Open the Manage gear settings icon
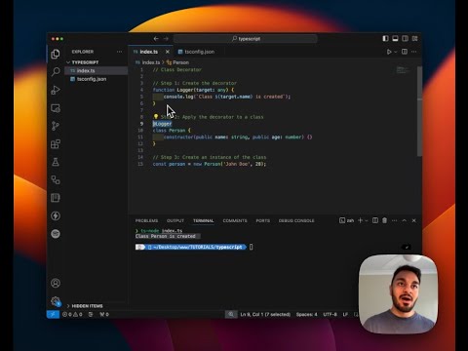The height and width of the screenshot is (351, 468). [x=56, y=301]
